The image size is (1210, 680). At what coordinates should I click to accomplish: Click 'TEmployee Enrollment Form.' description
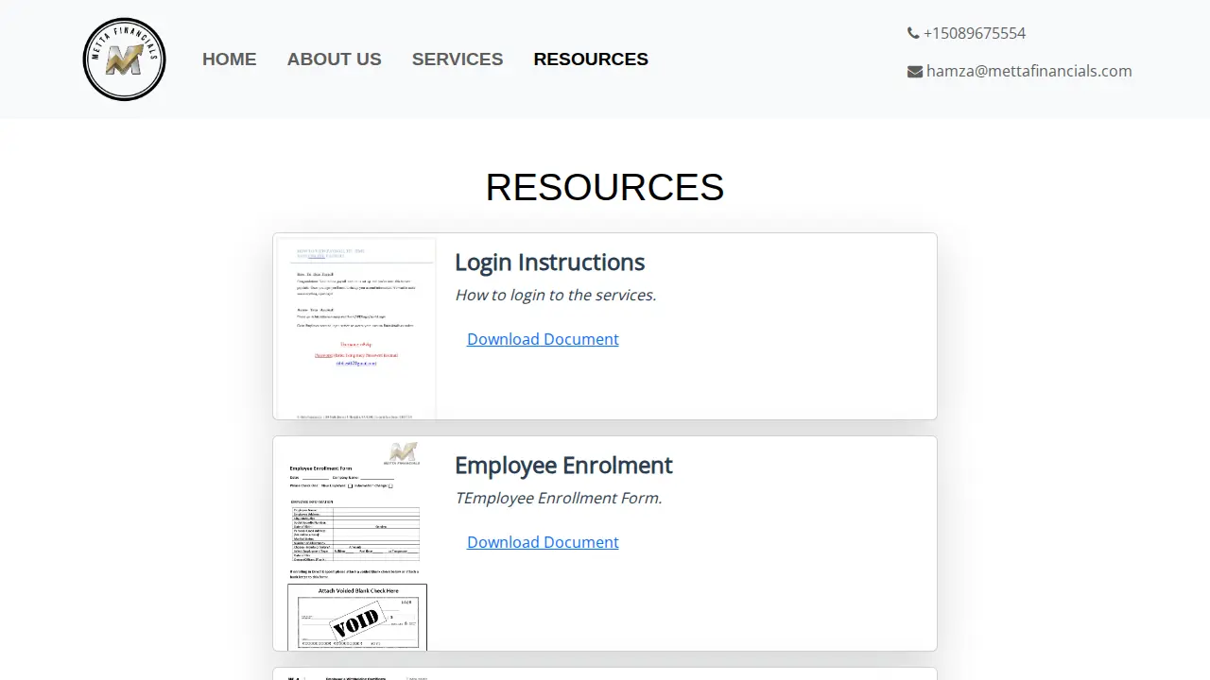tap(558, 498)
